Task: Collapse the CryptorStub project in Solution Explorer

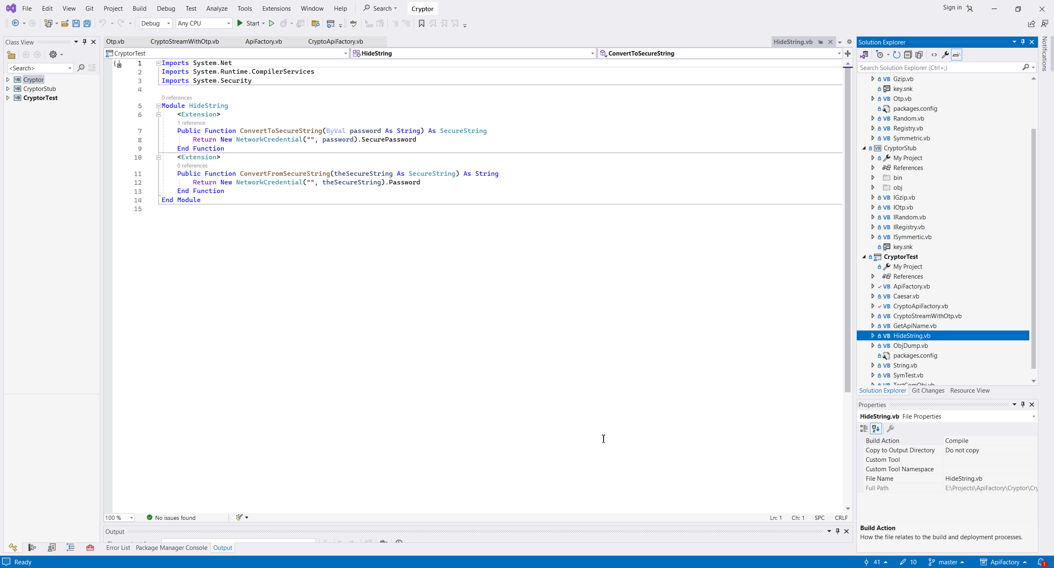Action: [864, 148]
